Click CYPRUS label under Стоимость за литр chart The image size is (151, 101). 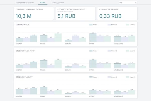[92, 70]
